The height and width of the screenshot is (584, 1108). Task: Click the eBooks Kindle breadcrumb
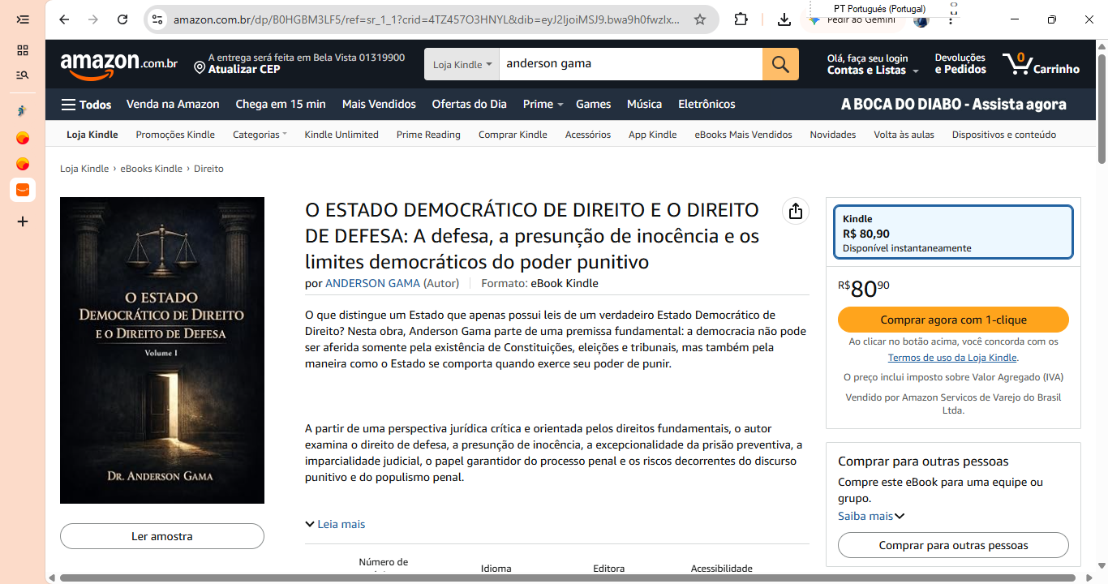click(x=152, y=169)
